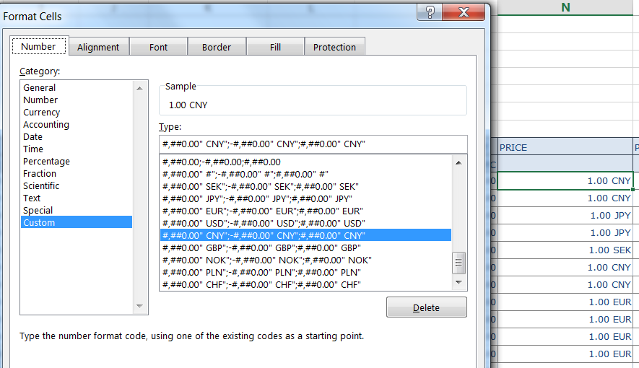
Task: Select the SEK custom format
Action: (305, 186)
